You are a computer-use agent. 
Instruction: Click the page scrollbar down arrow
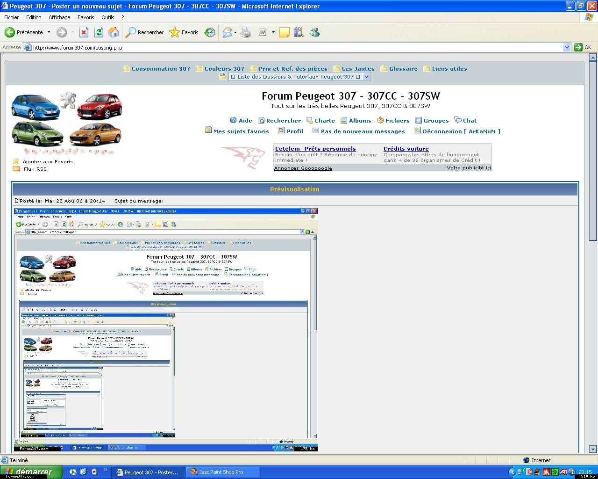[593, 449]
